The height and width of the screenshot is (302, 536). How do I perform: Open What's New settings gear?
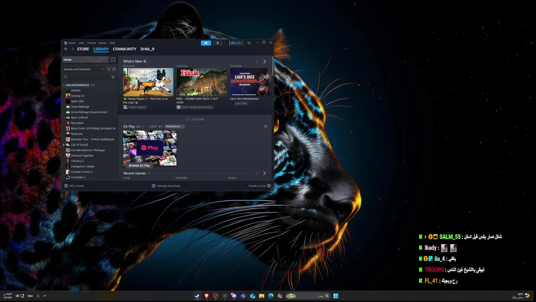click(145, 61)
